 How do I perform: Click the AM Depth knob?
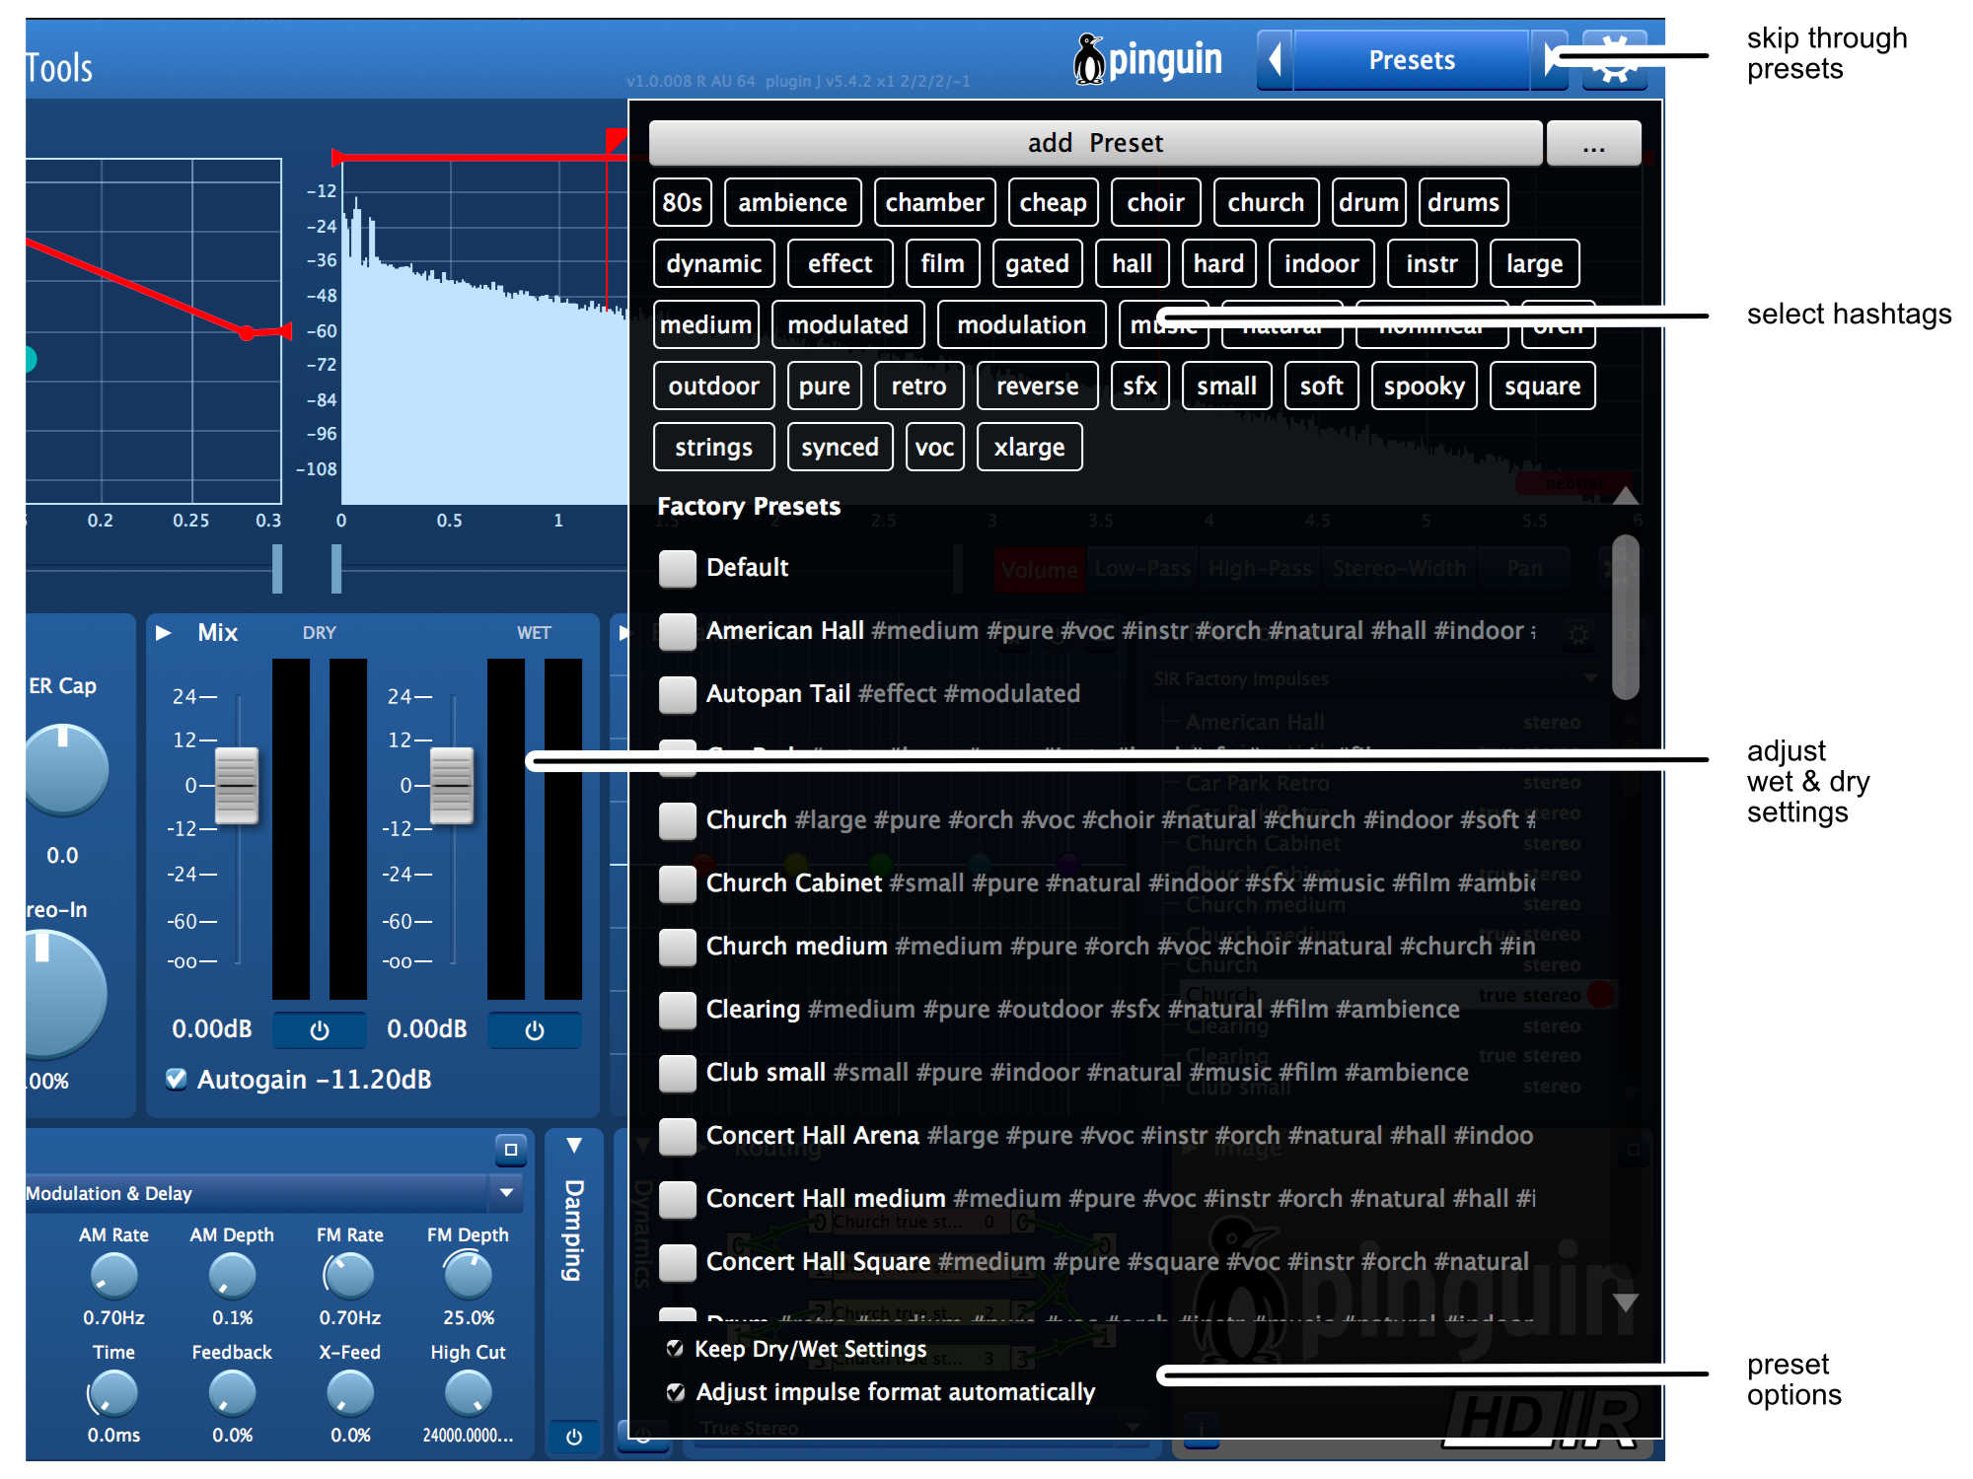(232, 1277)
